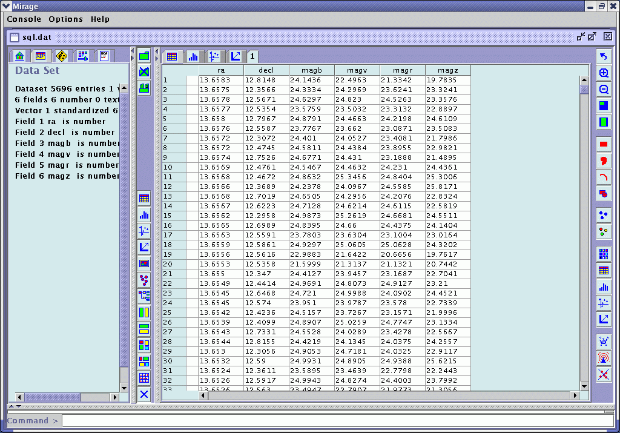This screenshot has height=433, width=620.
Task: Open the Options menu
Action: point(65,19)
